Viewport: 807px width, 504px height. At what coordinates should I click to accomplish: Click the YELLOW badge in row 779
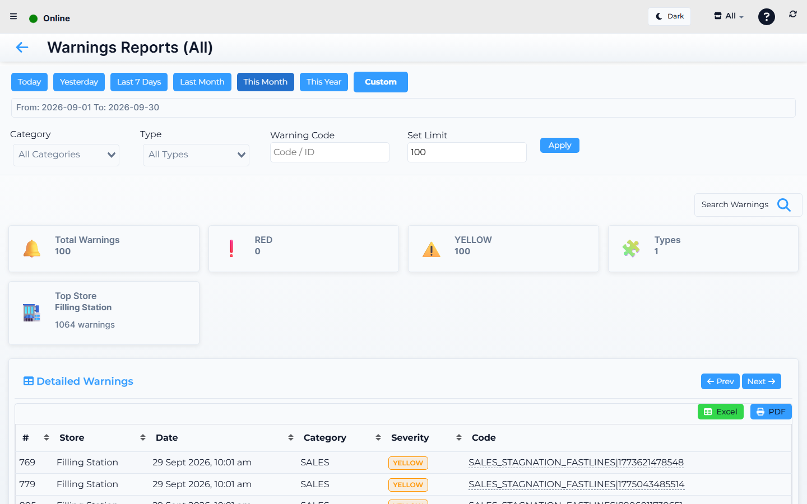click(x=408, y=485)
